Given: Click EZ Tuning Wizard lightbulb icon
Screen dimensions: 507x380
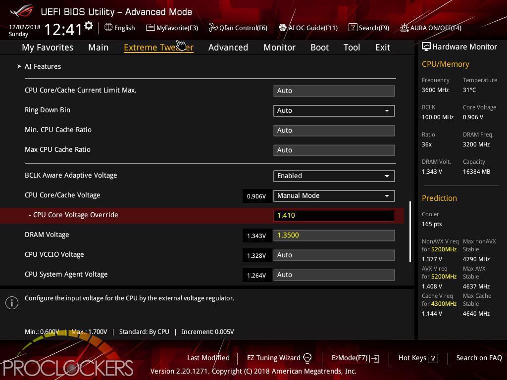Looking at the screenshot, I should (307, 358).
